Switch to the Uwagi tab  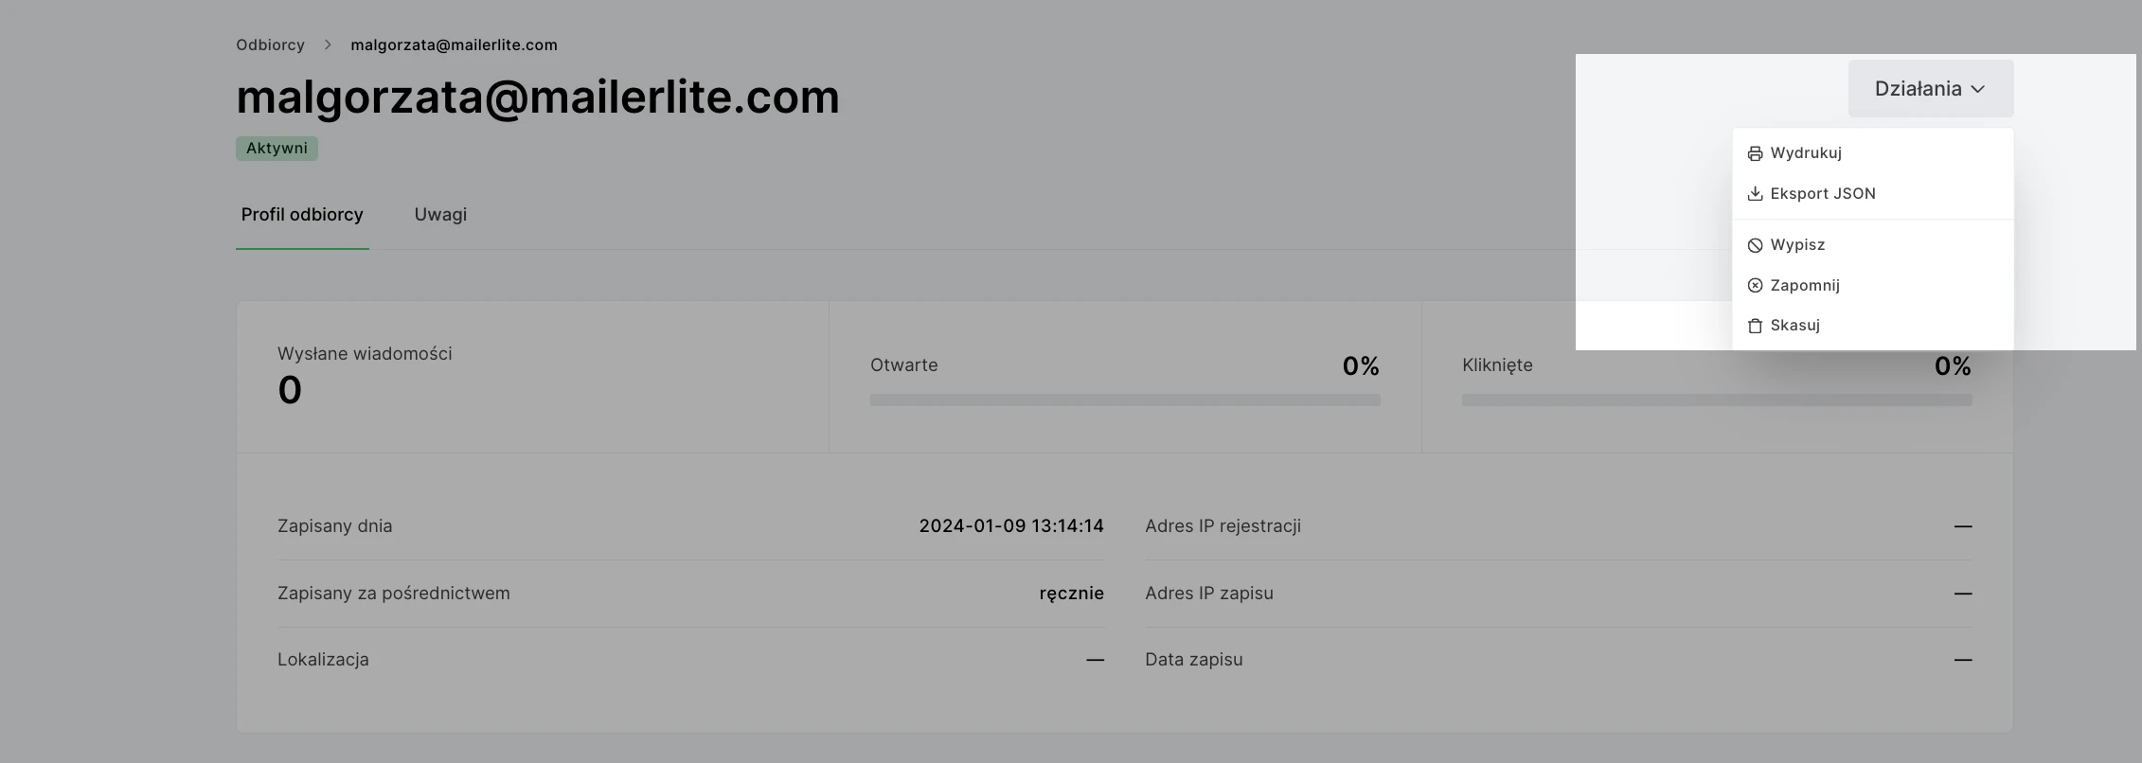point(440,215)
